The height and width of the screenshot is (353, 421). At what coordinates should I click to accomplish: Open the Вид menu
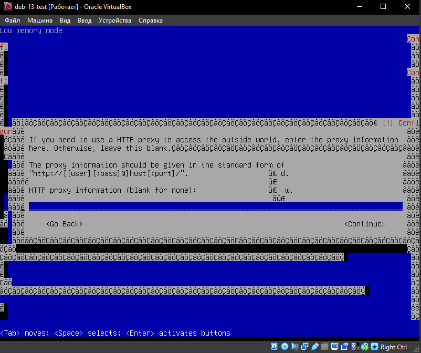coord(65,20)
